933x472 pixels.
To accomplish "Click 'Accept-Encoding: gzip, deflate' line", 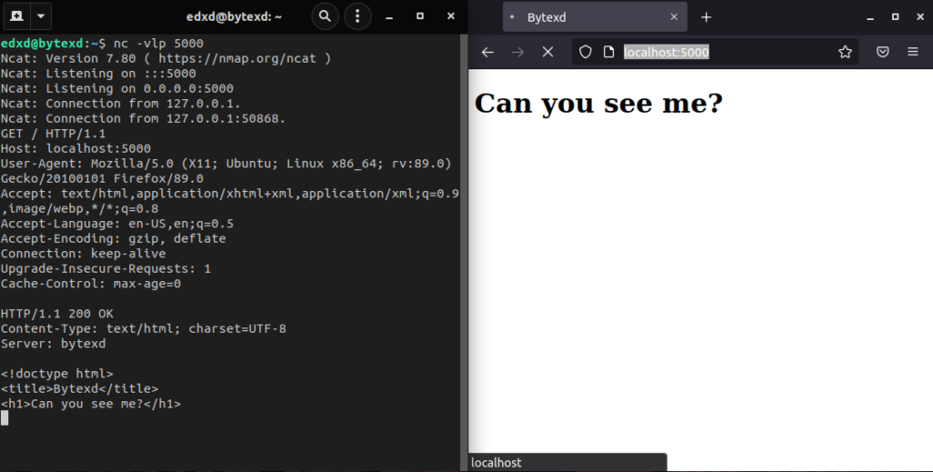I will pyautogui.click(x=113, y=238).
